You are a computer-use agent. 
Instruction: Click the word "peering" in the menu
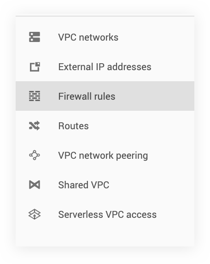coord(132,156)
